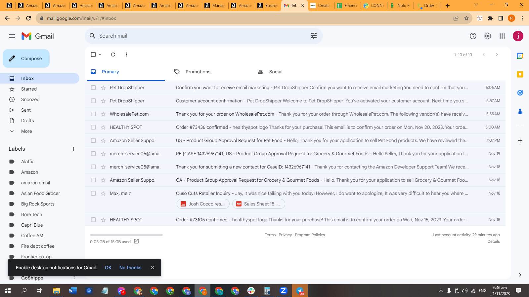Open Gmail Support help icon
The image size is (529, 297).
(x=473, y=36)
